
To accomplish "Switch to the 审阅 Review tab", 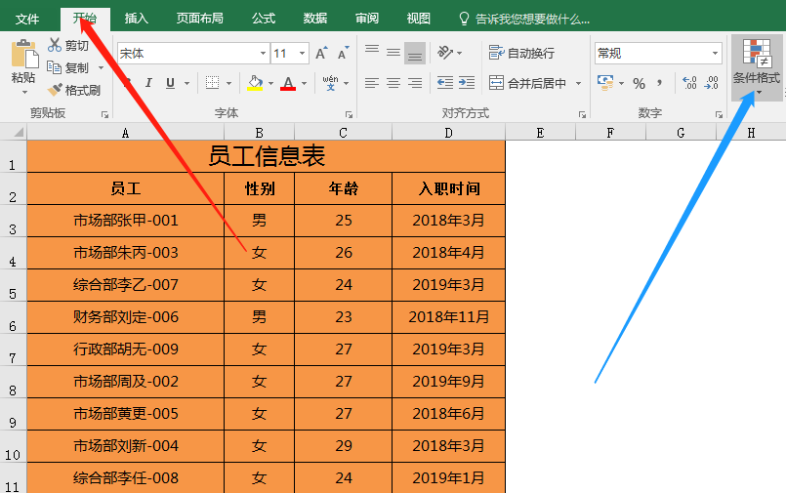I will click(x=367, y=19).
